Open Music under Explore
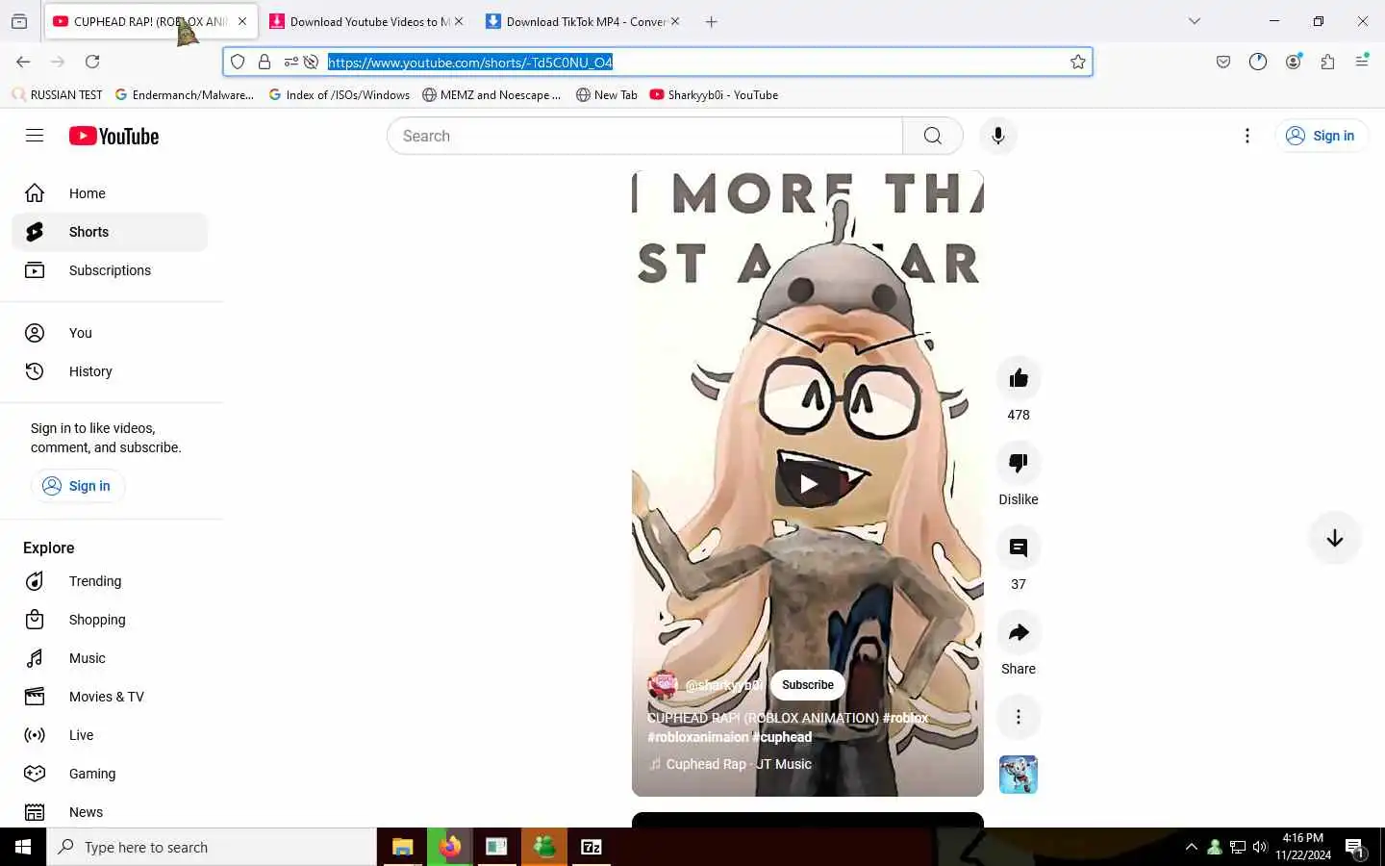The width and height of the screenshot is (1385, 866). tap(110, 658)
